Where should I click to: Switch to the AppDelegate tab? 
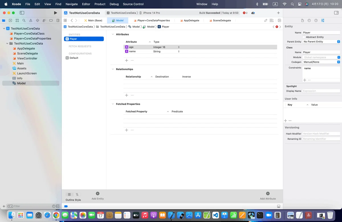tap(190, 21)
